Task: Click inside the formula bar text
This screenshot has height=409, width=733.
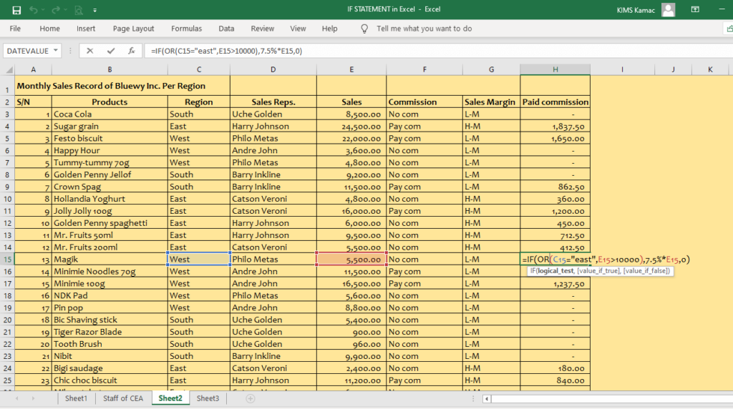Action: pyautogui.click(x=226, y=51)
